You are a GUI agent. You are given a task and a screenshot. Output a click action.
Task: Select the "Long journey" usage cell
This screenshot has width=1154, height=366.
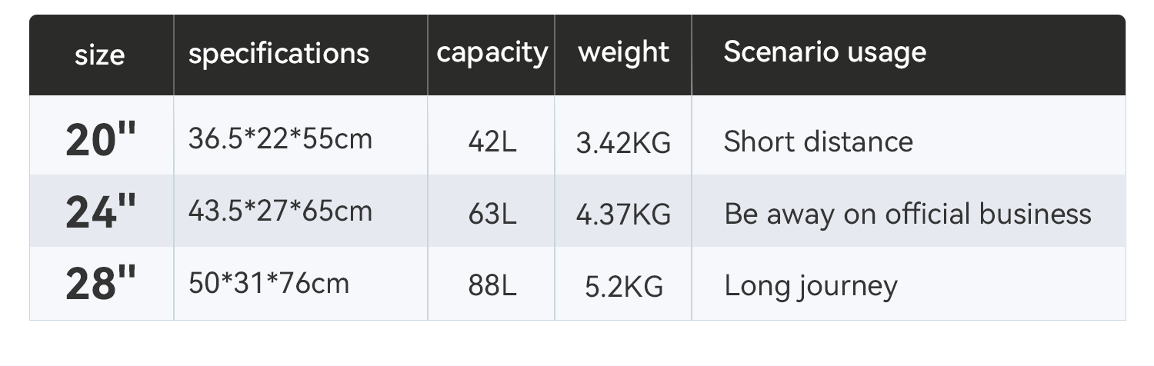click(810, 286)
